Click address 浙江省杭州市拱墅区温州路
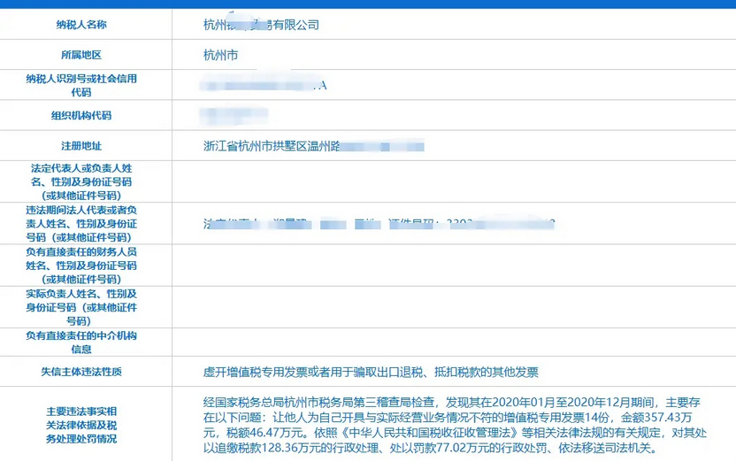Screen dimensions: 736x462 272,146
